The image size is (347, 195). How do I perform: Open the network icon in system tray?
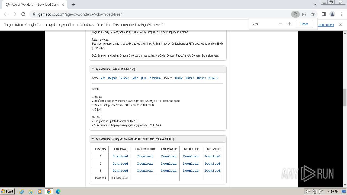click(315, 191)
